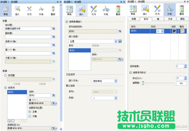The height and width of the screenshot is (131, 189).
Task: Click scroll-up arrow of left panel scrollbar
Action: tap(61, 5)
